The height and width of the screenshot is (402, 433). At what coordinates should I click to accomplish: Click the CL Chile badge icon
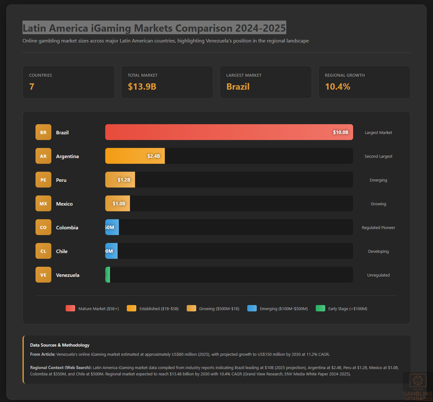[43, 251]
